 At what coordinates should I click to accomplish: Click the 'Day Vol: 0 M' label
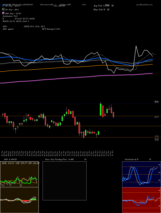(101, 9)
